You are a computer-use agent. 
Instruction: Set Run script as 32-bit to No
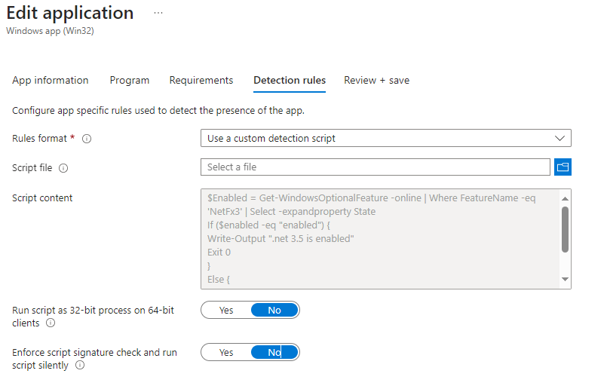pyautogui.click(x=274, y=310)
